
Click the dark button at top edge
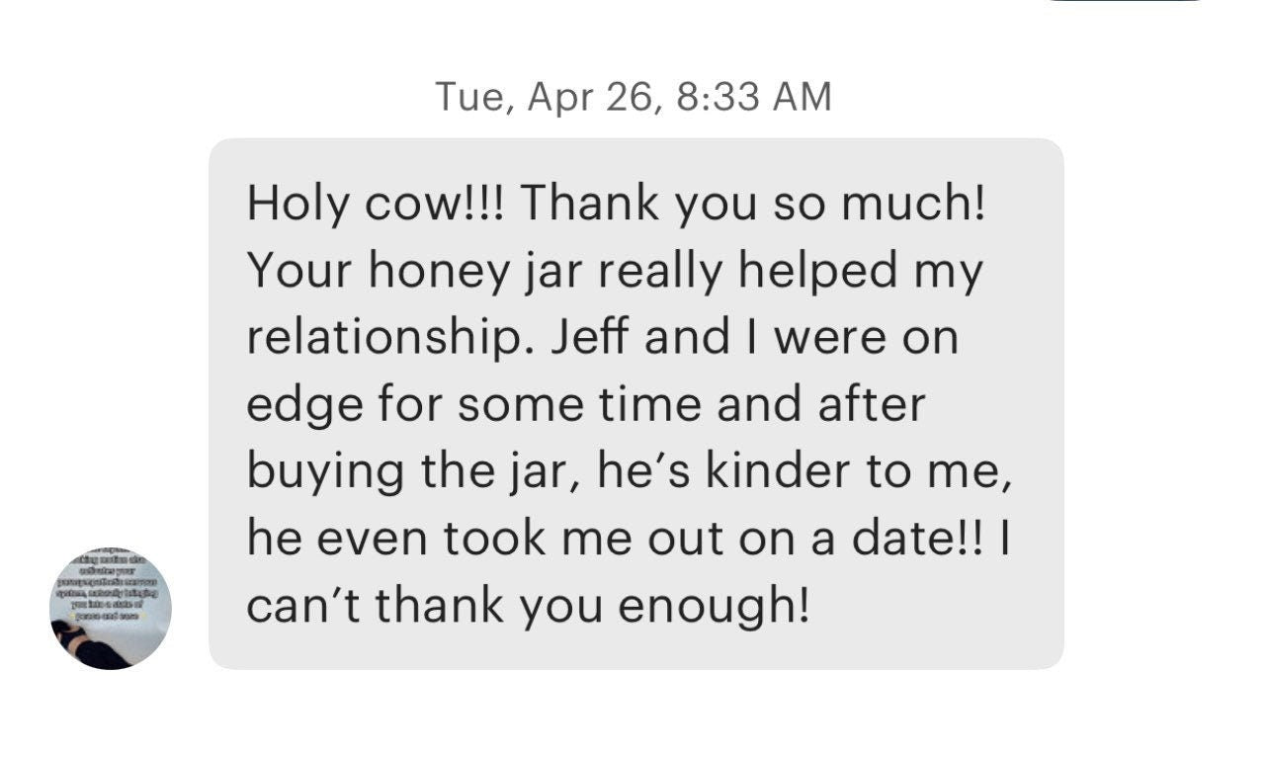1125,2
